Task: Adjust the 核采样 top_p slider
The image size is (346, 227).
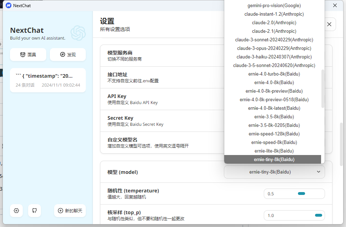Action: coord(318,215)
